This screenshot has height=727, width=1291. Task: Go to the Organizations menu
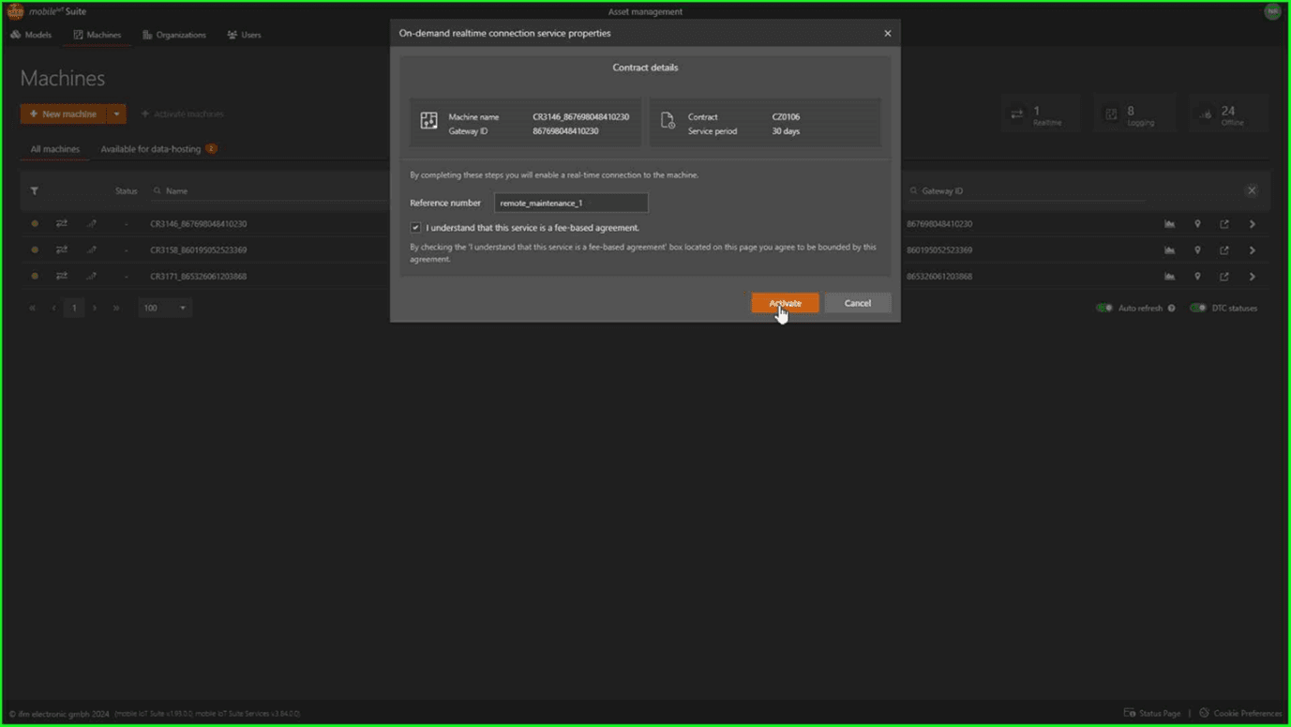[x=174, y=35]
